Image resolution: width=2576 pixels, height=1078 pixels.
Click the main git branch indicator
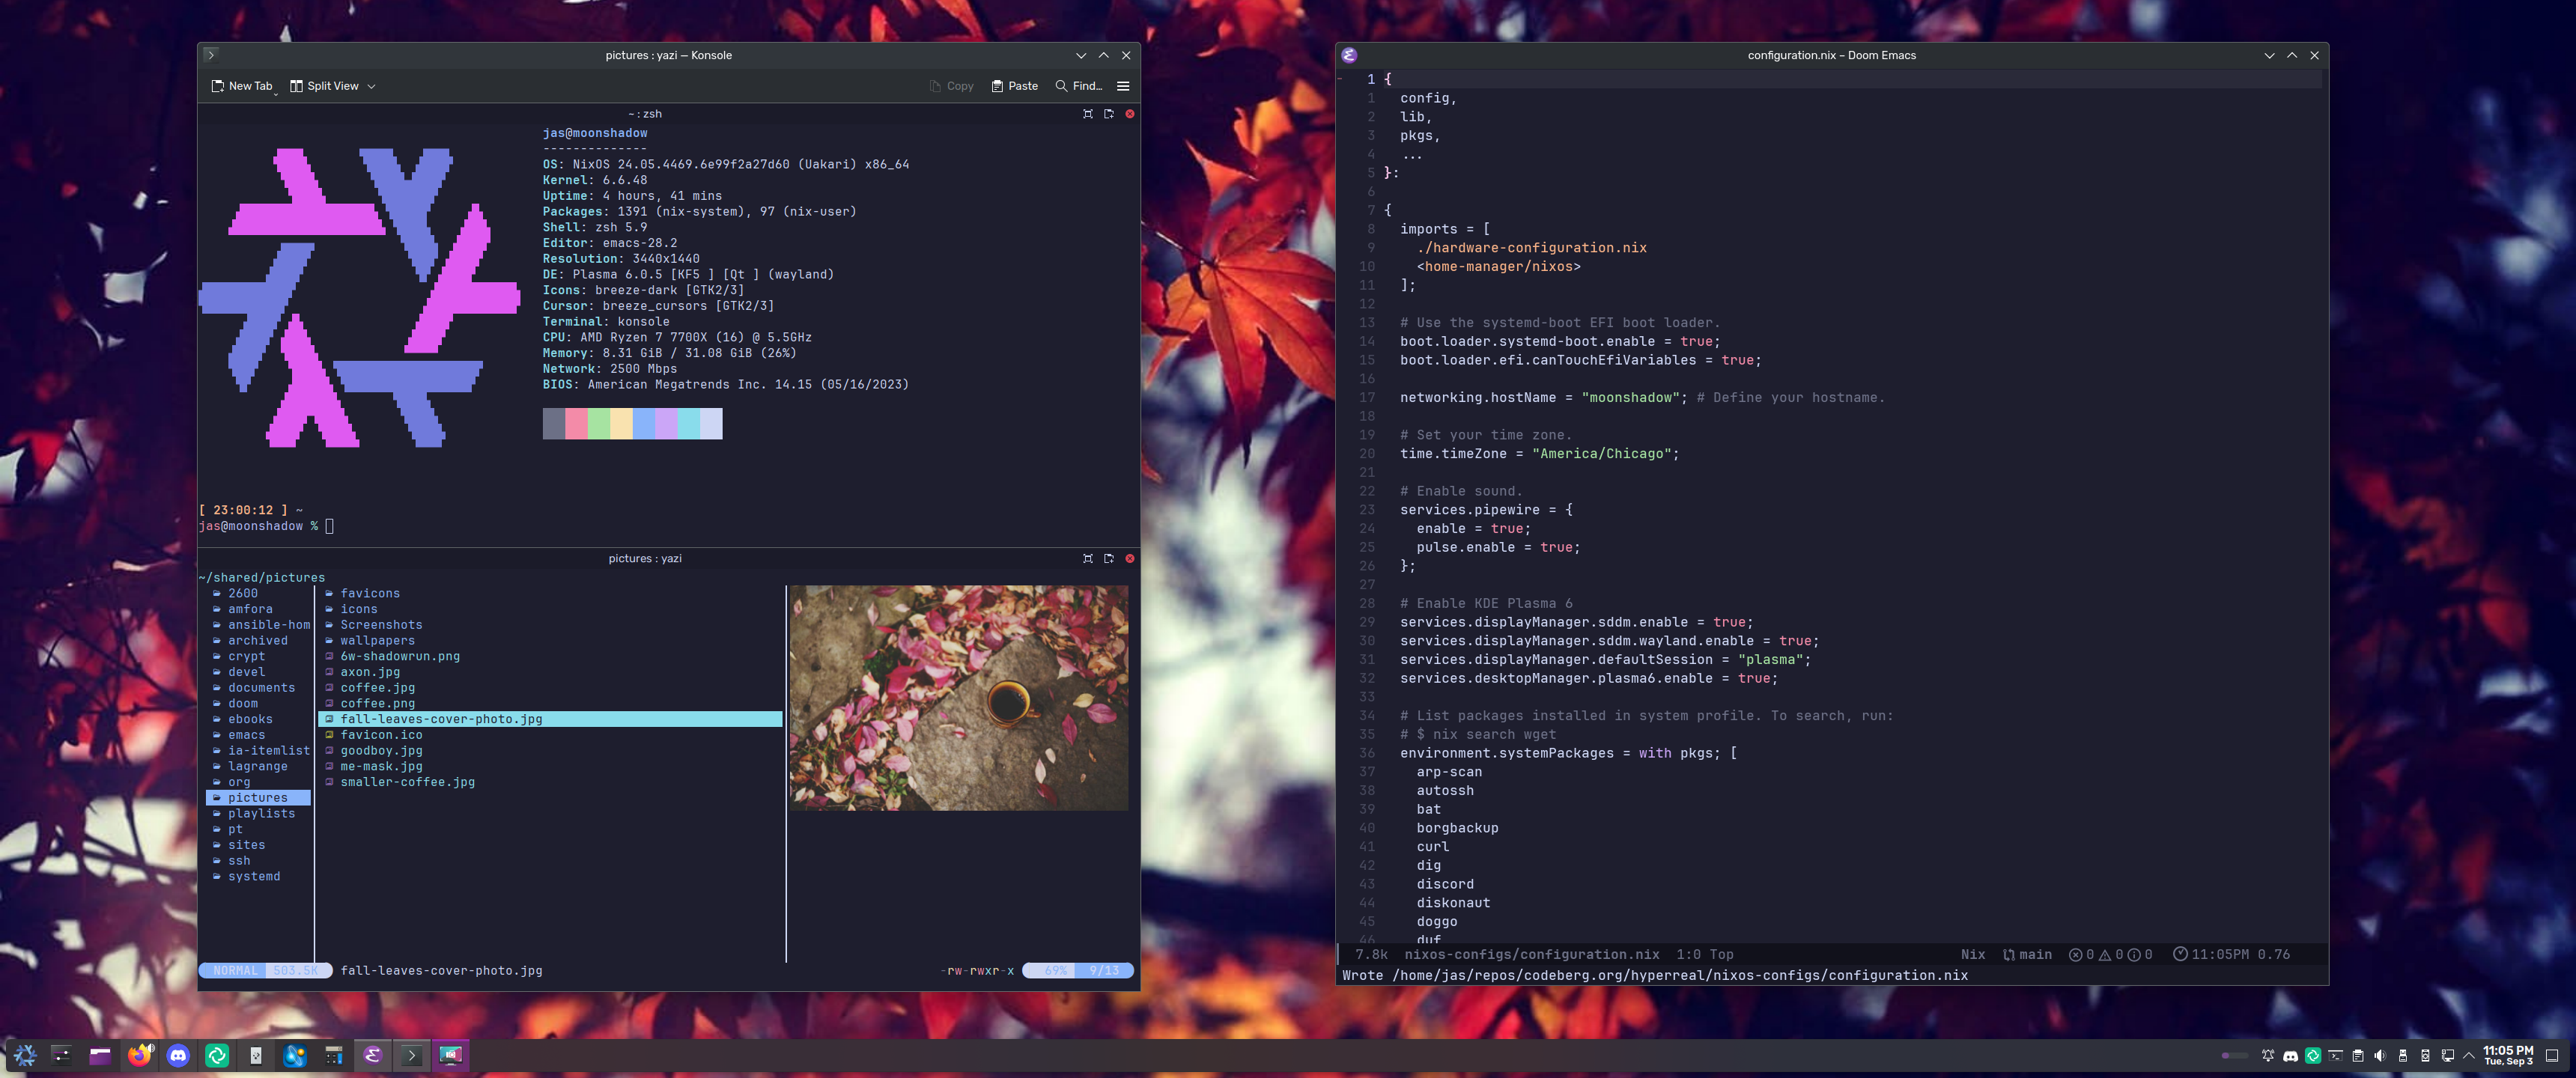[2027, 954]
